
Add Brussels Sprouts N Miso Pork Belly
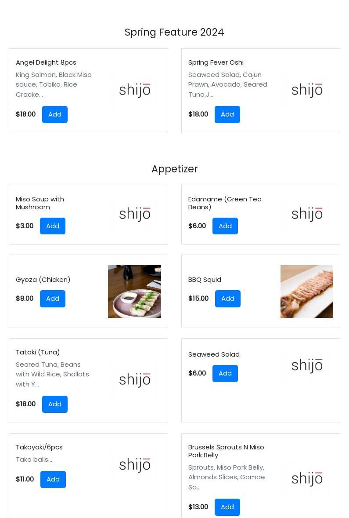click(x=227, y=507)
